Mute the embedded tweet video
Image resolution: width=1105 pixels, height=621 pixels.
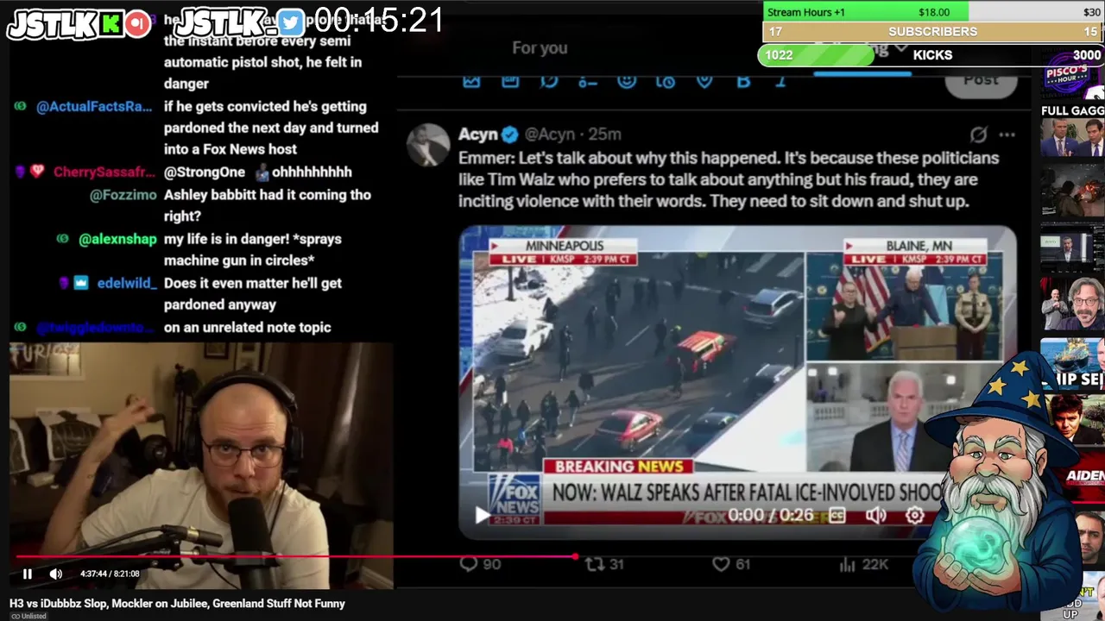click(875, 515)
